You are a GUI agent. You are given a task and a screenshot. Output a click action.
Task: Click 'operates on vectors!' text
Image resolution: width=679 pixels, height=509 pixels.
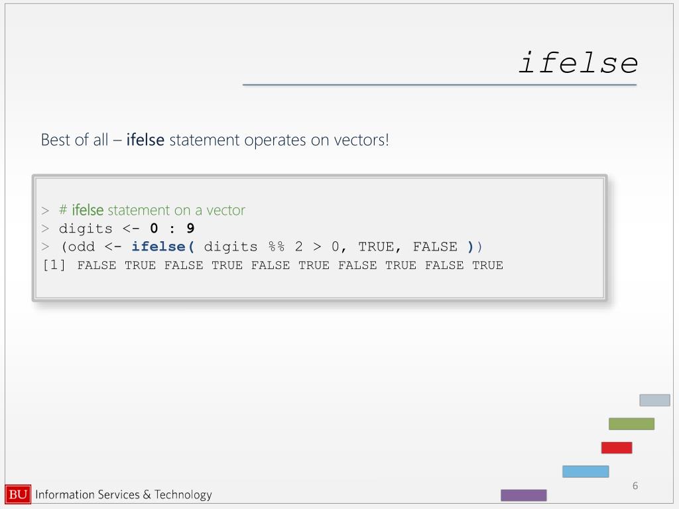tap(316, 140)
